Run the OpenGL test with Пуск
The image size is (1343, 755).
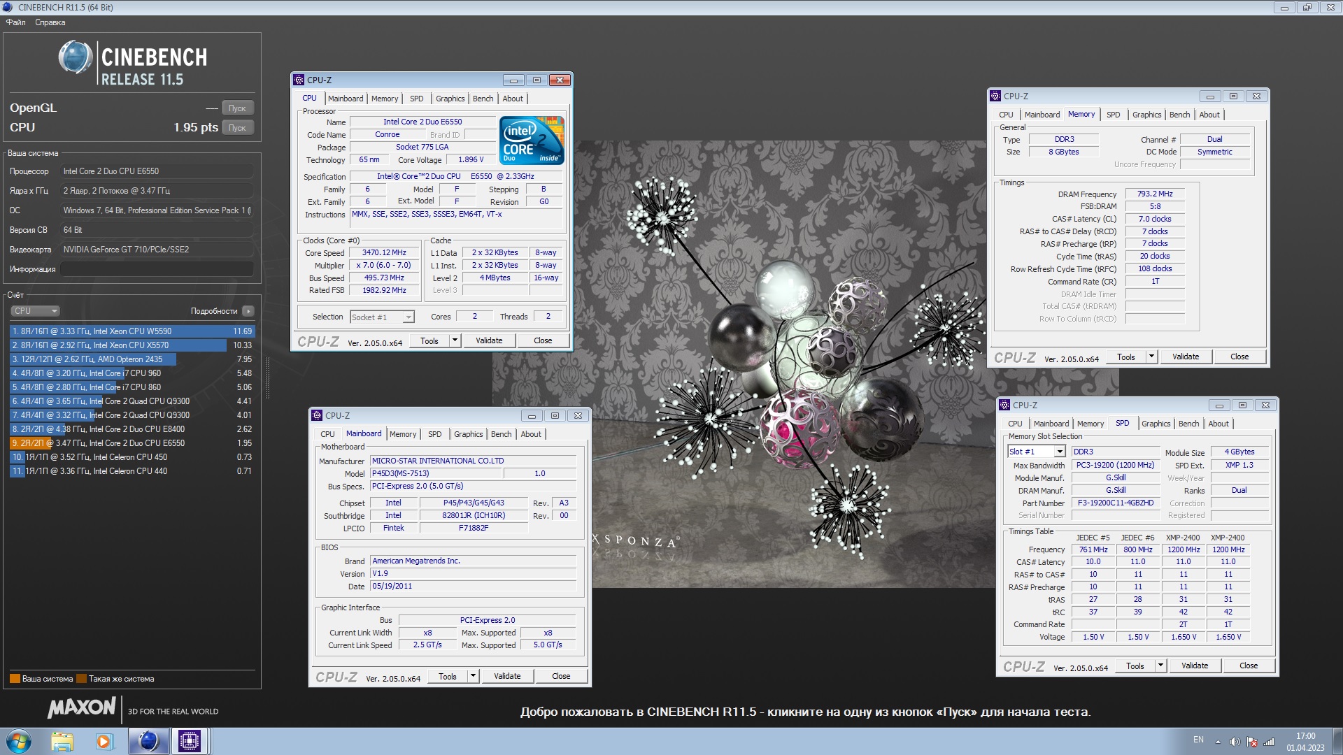tap(237, 108)
